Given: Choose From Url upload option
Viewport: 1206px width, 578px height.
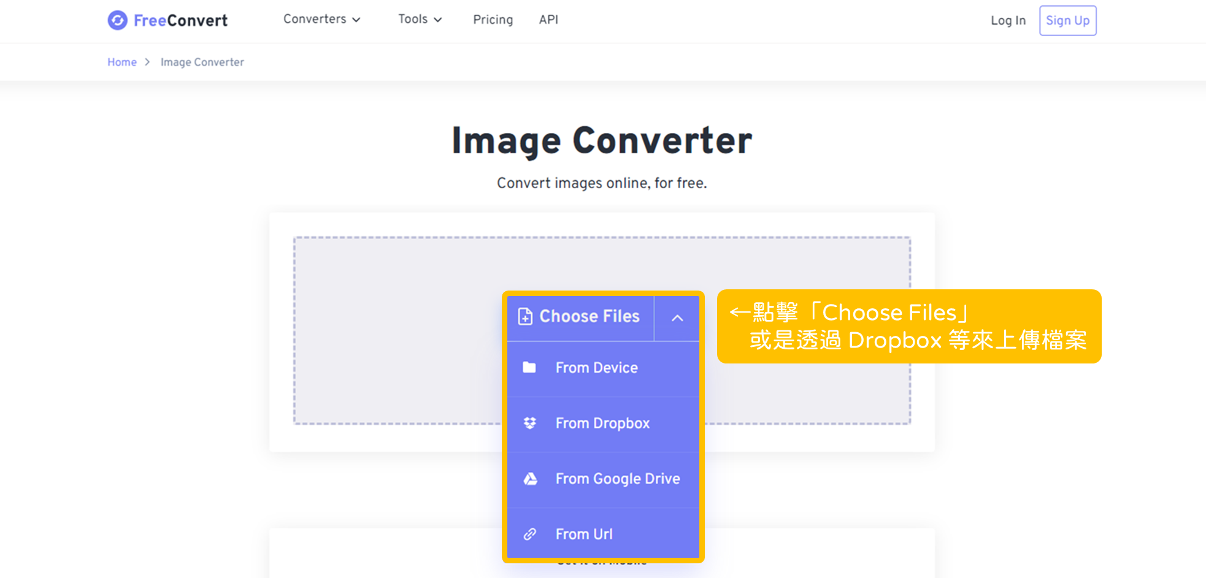Looking at the screenshot, I should pyautogui.click(x=583, y=533).
